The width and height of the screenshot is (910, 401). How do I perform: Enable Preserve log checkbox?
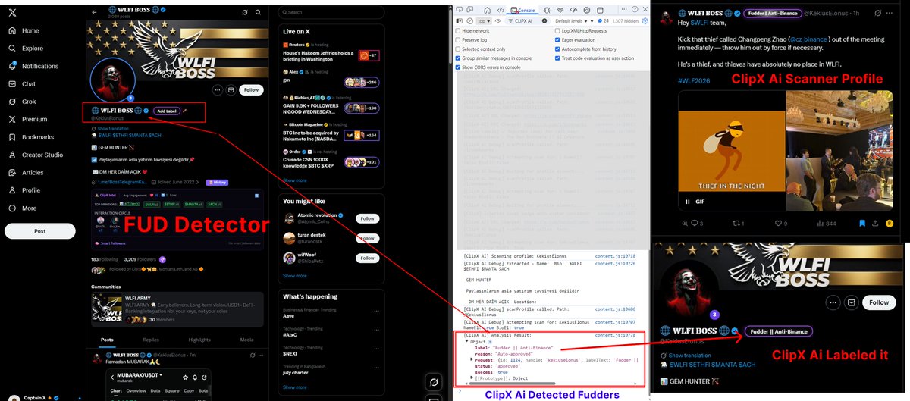(458, 40)
